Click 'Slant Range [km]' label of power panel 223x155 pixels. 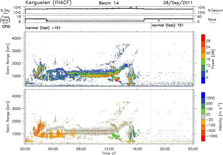point(8,59)
